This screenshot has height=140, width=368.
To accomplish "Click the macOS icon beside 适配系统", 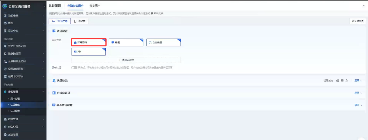I will click(x=342, y=81).
